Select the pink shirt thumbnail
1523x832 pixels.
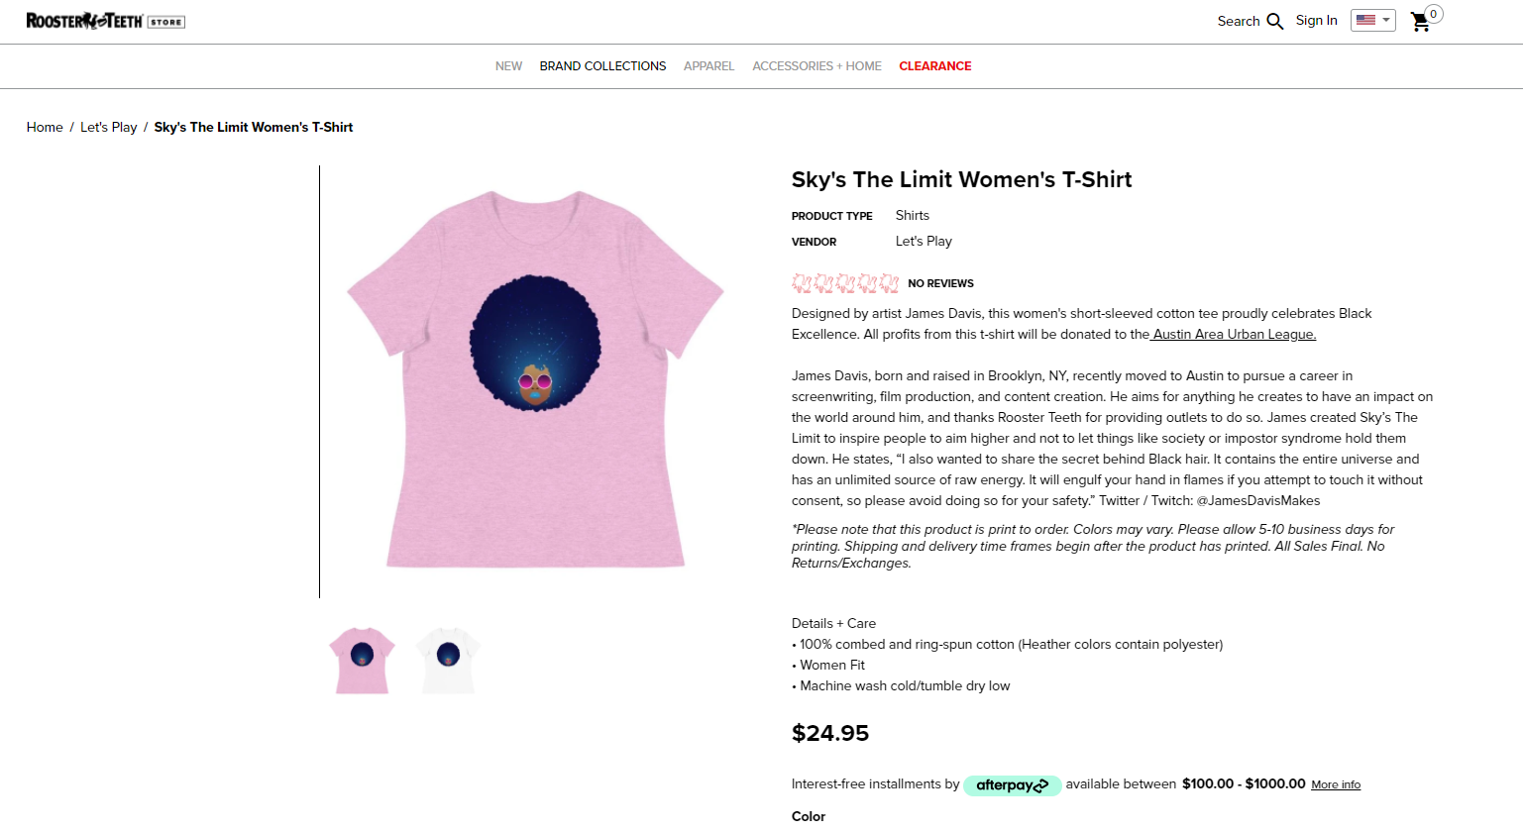(362, 661)
